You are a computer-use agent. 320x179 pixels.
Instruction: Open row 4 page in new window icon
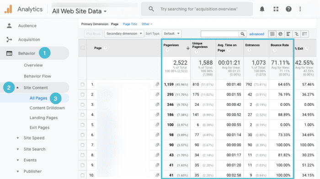157,114
